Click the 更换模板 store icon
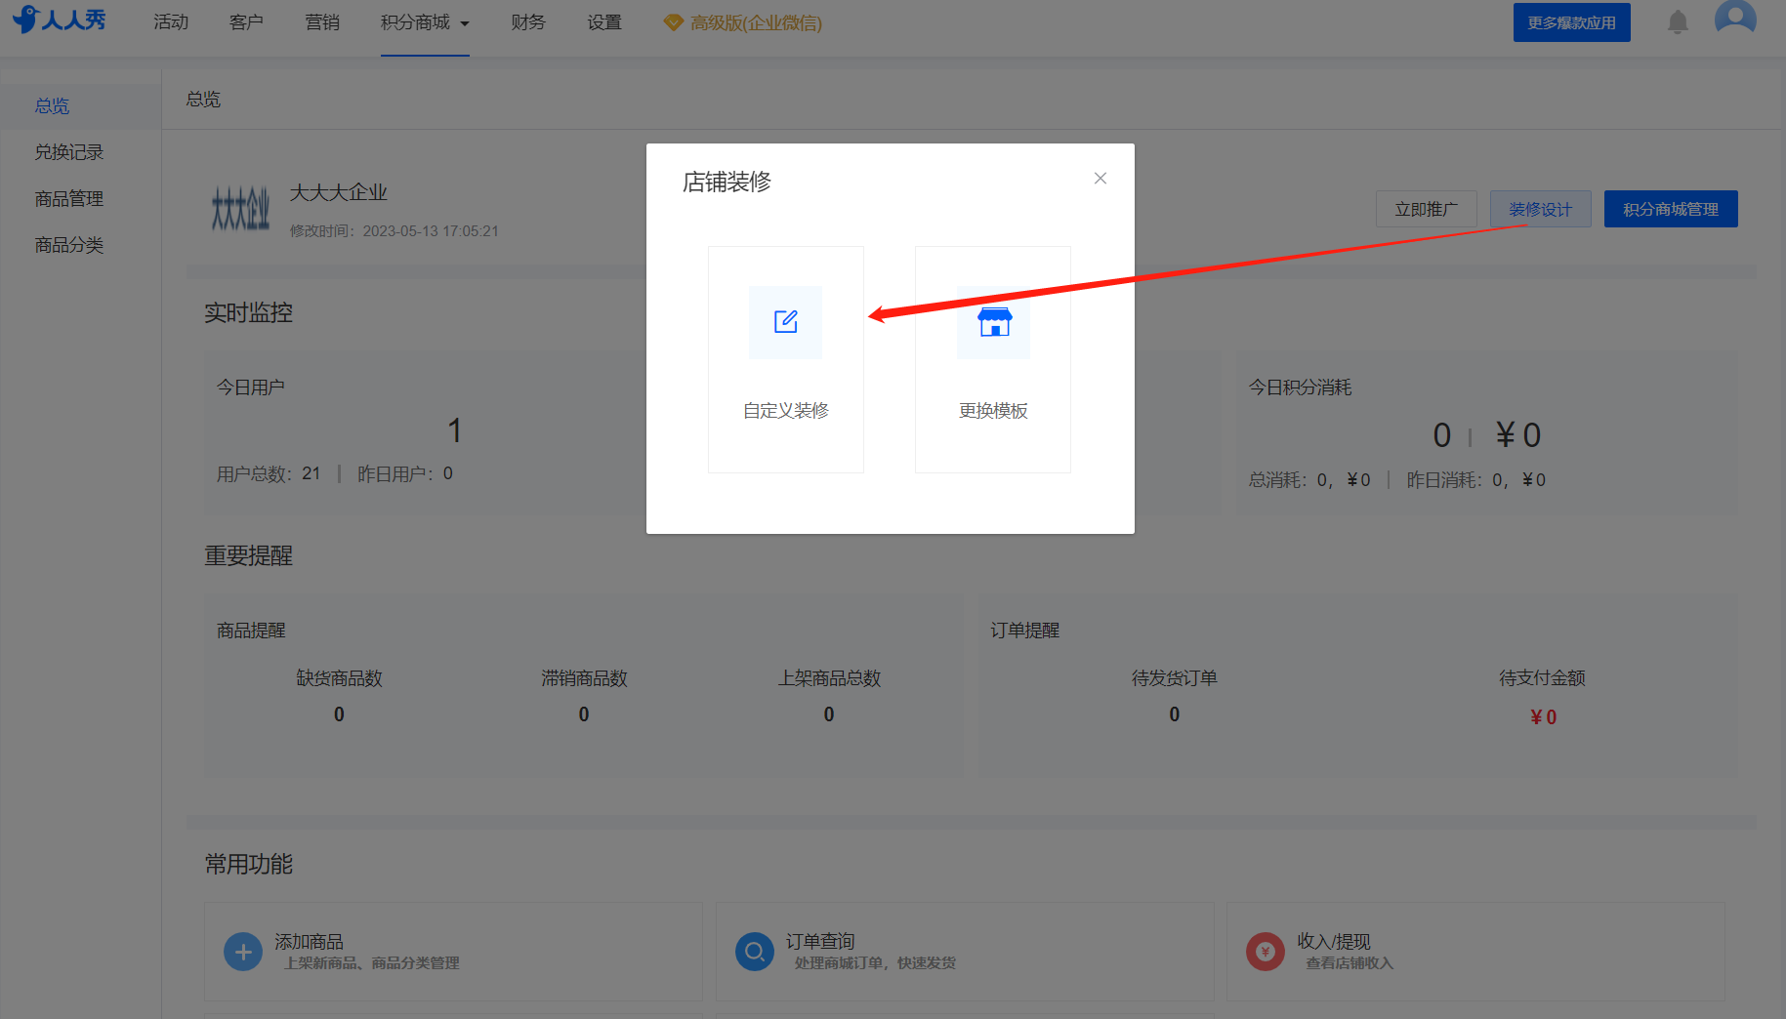1786x1019 pixels. point(994,322)
